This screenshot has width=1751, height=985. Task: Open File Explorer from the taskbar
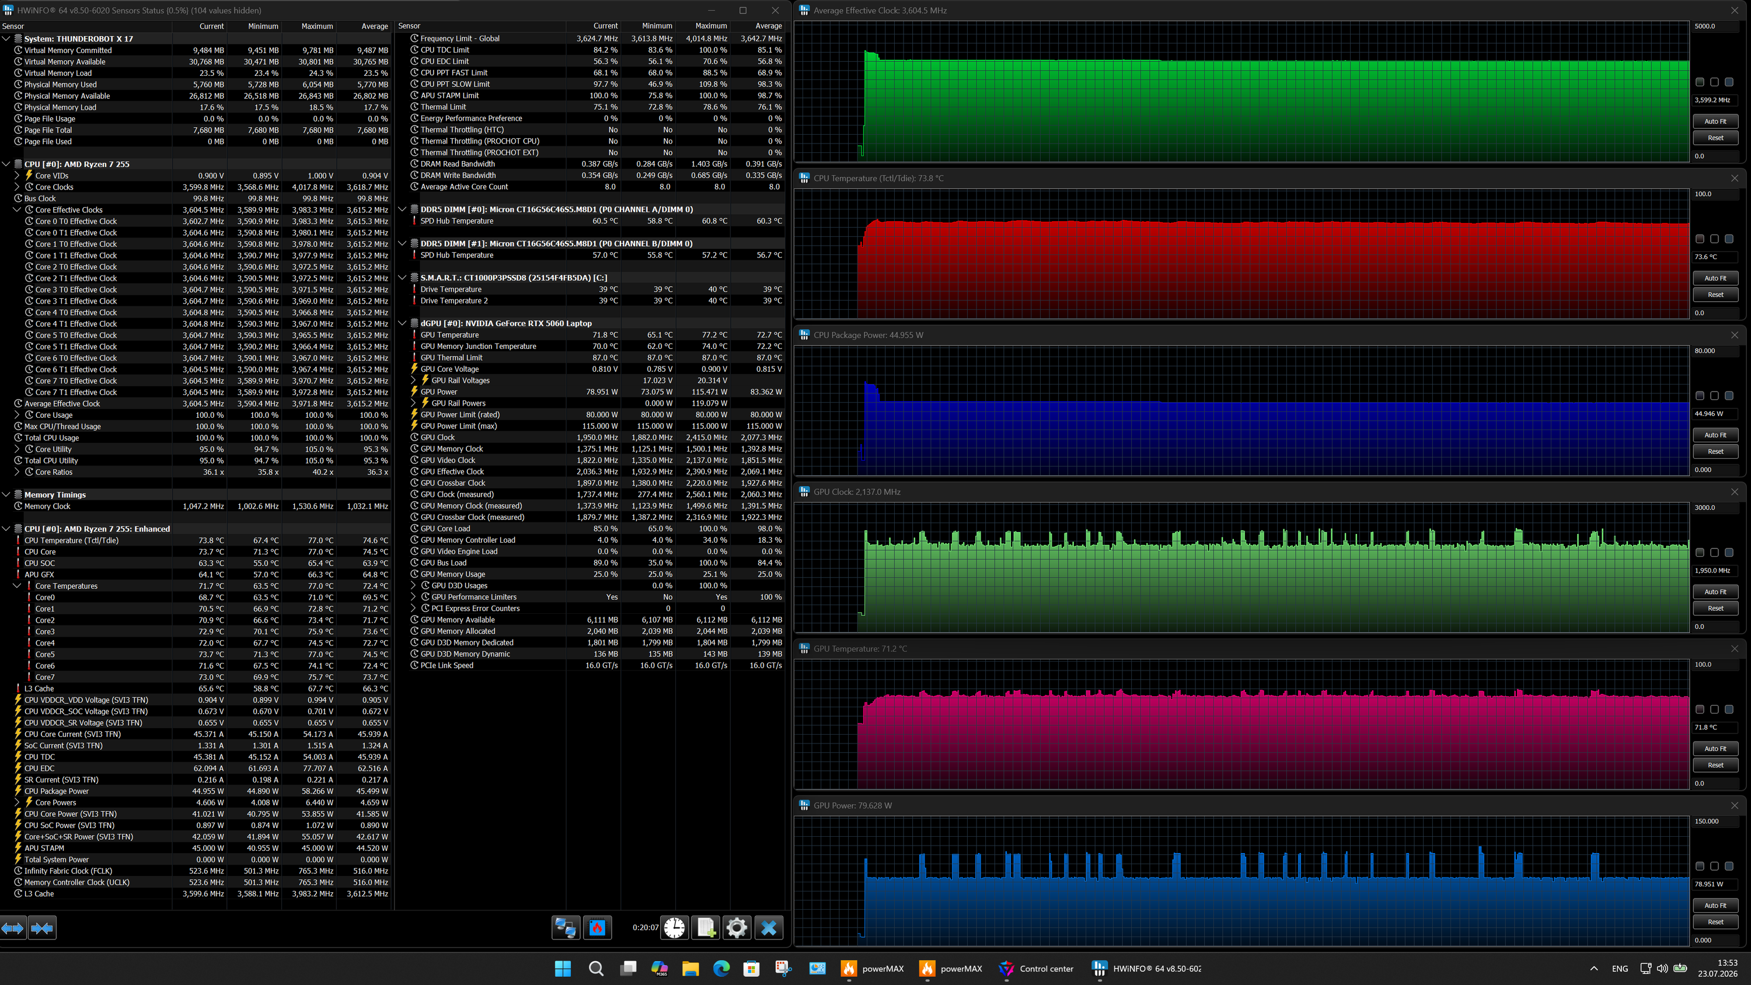(x=690, y=969)
